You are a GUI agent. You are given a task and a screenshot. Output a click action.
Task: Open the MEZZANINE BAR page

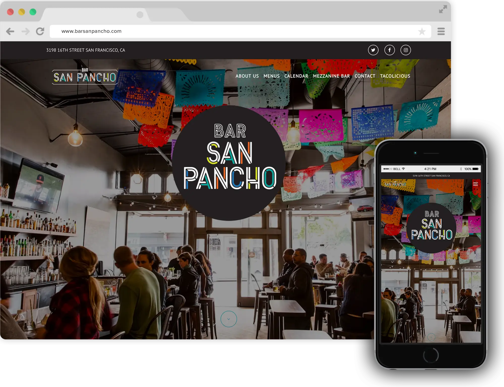(331, 76)
